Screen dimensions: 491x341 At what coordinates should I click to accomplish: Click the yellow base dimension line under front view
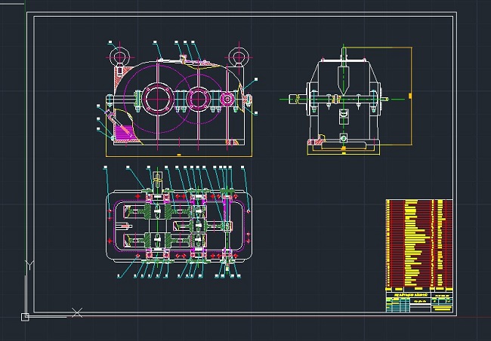178,155
